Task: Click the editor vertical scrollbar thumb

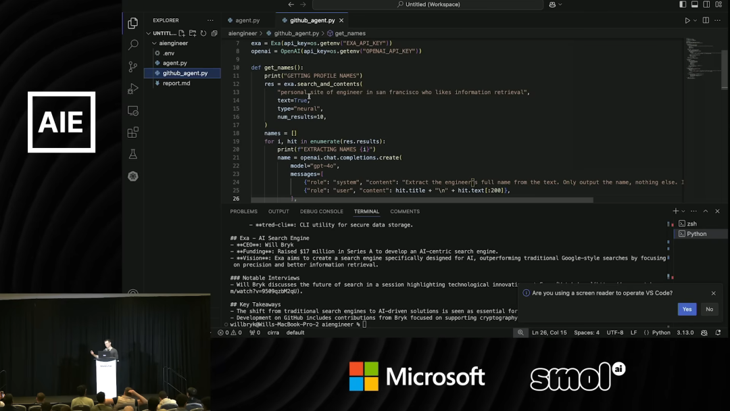Action: (x=724, y=69)
